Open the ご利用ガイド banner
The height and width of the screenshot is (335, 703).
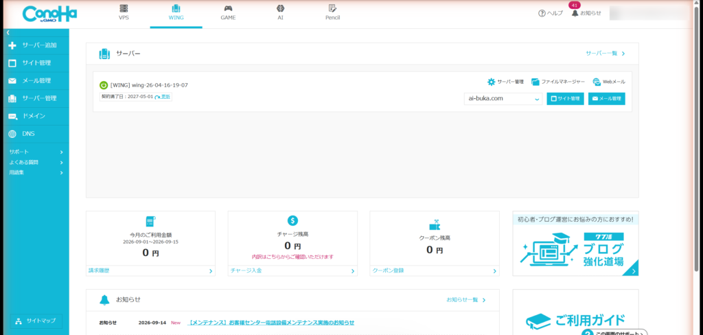pos(576,312)
